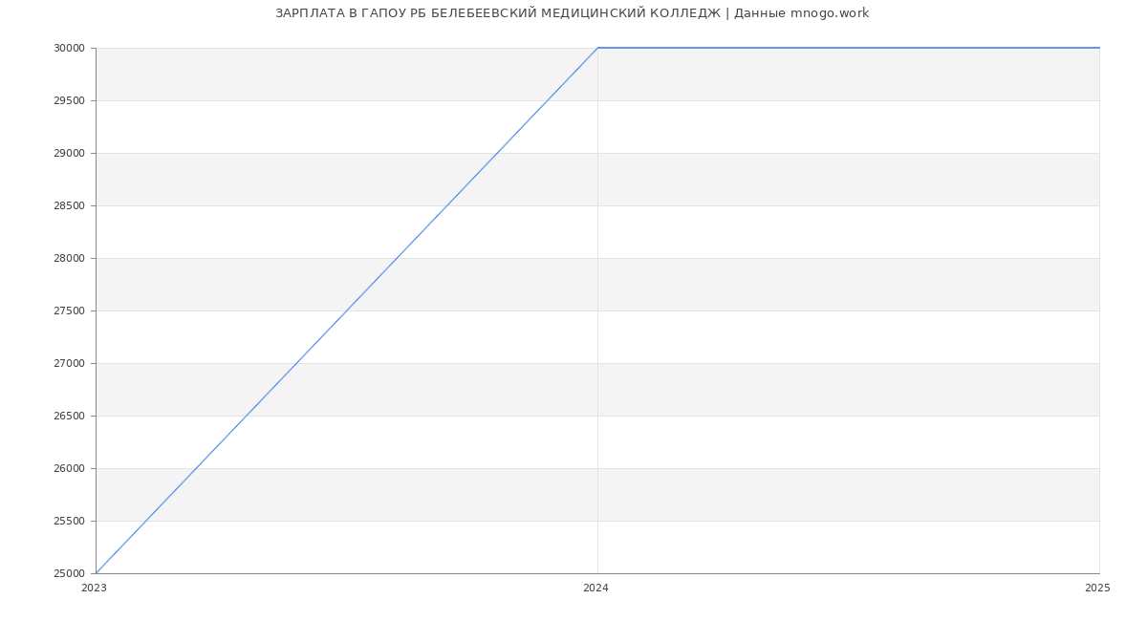
Task: Select the 26500 y-axis tick label
Action: (69, 417)
